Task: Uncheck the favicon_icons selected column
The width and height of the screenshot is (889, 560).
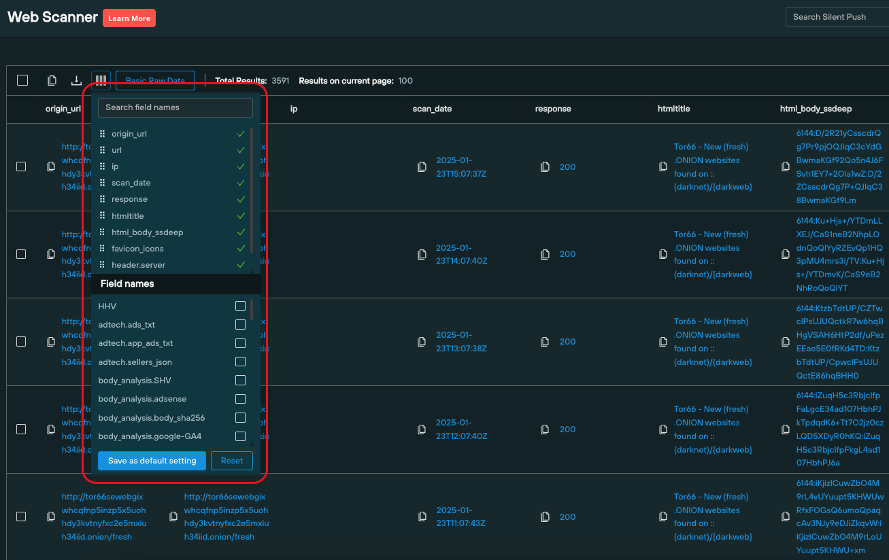Action: coord(241,249)
